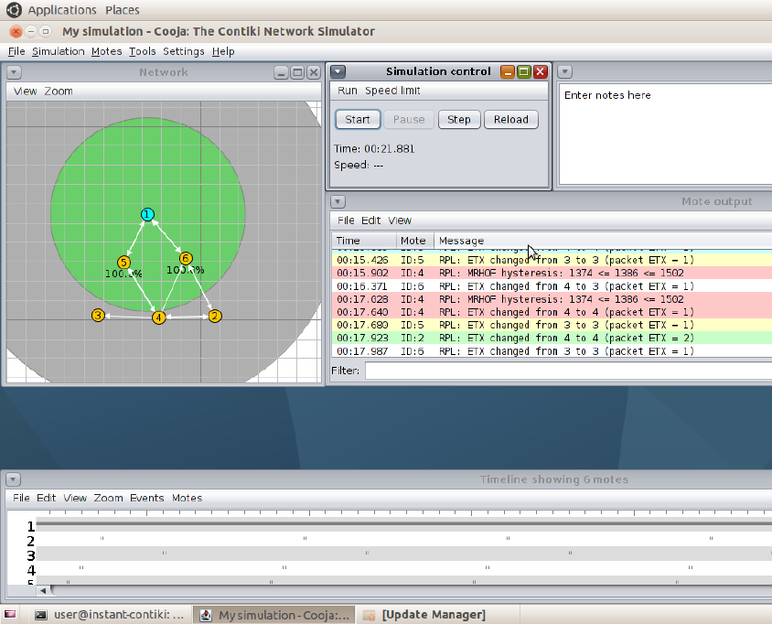Image resolution: width=772 pixels, height=624 pixels.
Task: Open the Timeline panel window menu arrow
Action: pyautogui.click(x=15, y=479)
